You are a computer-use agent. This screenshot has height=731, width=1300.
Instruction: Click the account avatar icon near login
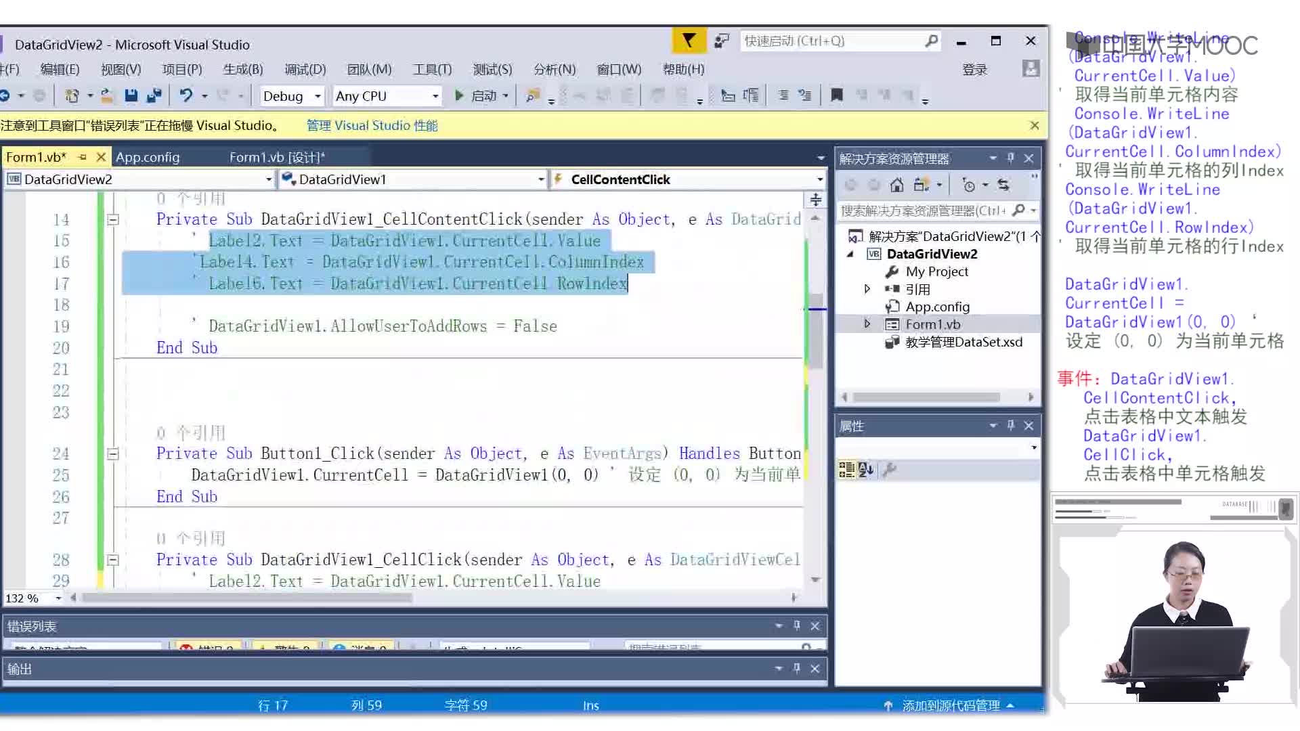pos(1031,68)
